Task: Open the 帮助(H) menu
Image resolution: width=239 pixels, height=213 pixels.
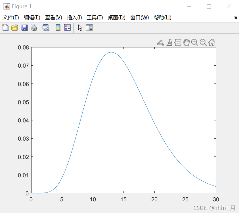Action: click(x=162, y=18)
